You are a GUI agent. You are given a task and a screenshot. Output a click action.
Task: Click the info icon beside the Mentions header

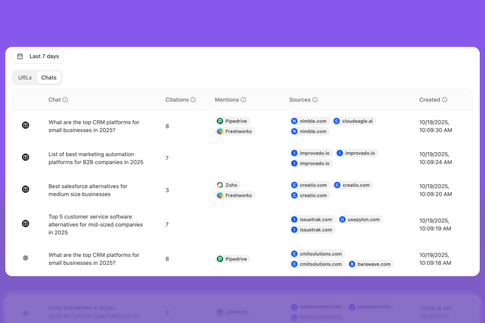(x=242, y=99)
